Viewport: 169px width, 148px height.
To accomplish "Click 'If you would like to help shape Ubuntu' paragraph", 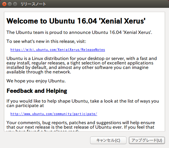I will (83, 103).
